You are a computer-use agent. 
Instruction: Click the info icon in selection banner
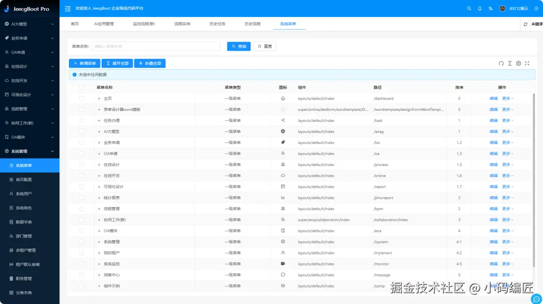pos(74,75)
